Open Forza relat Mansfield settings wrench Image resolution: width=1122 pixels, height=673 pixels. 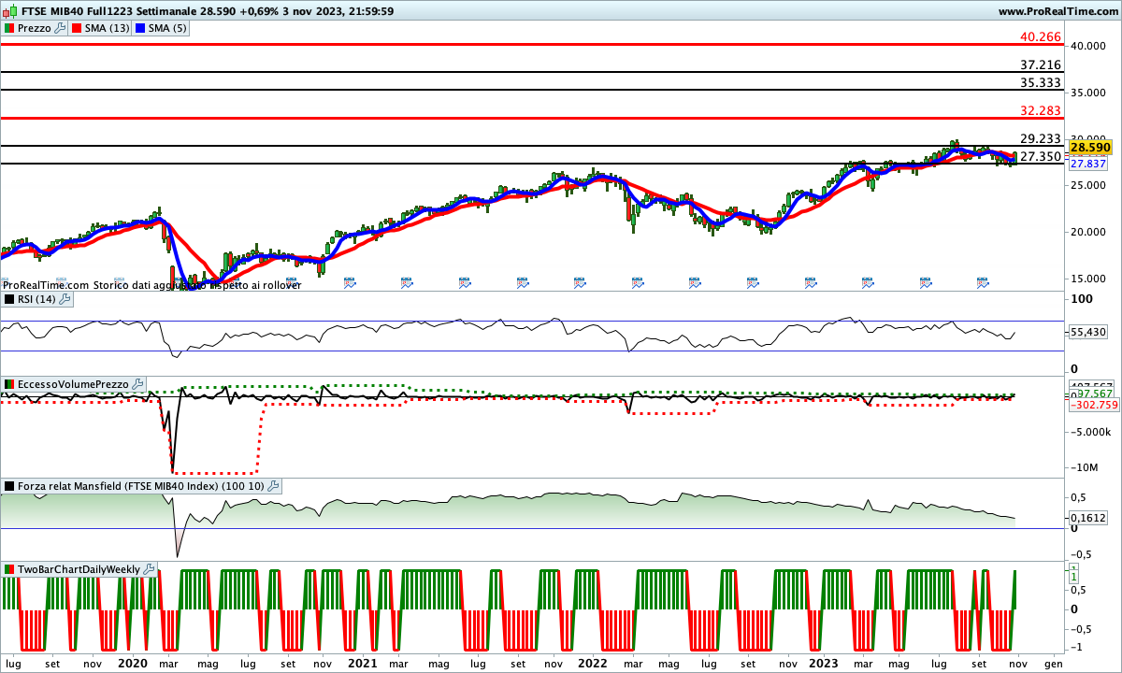273,486
